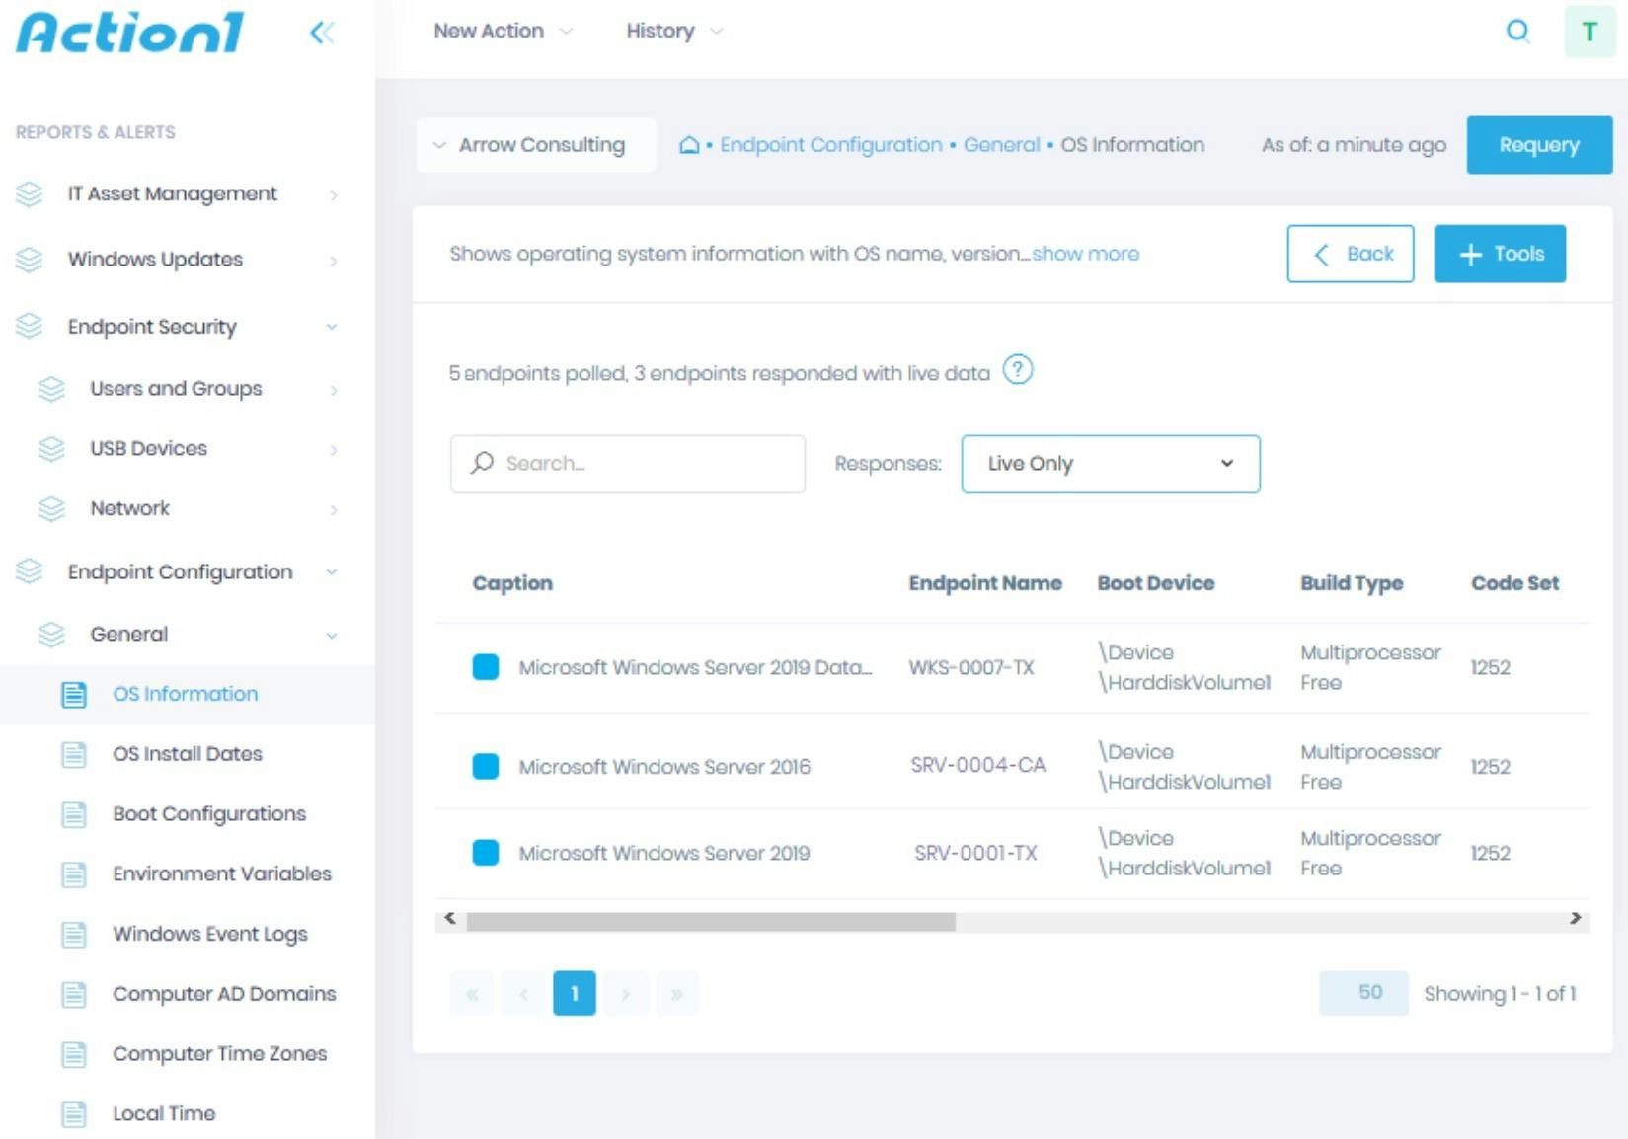Screen dimensions: 1628x1139
Task: Click the next page arrow button
Action: [x=626, y=994]
